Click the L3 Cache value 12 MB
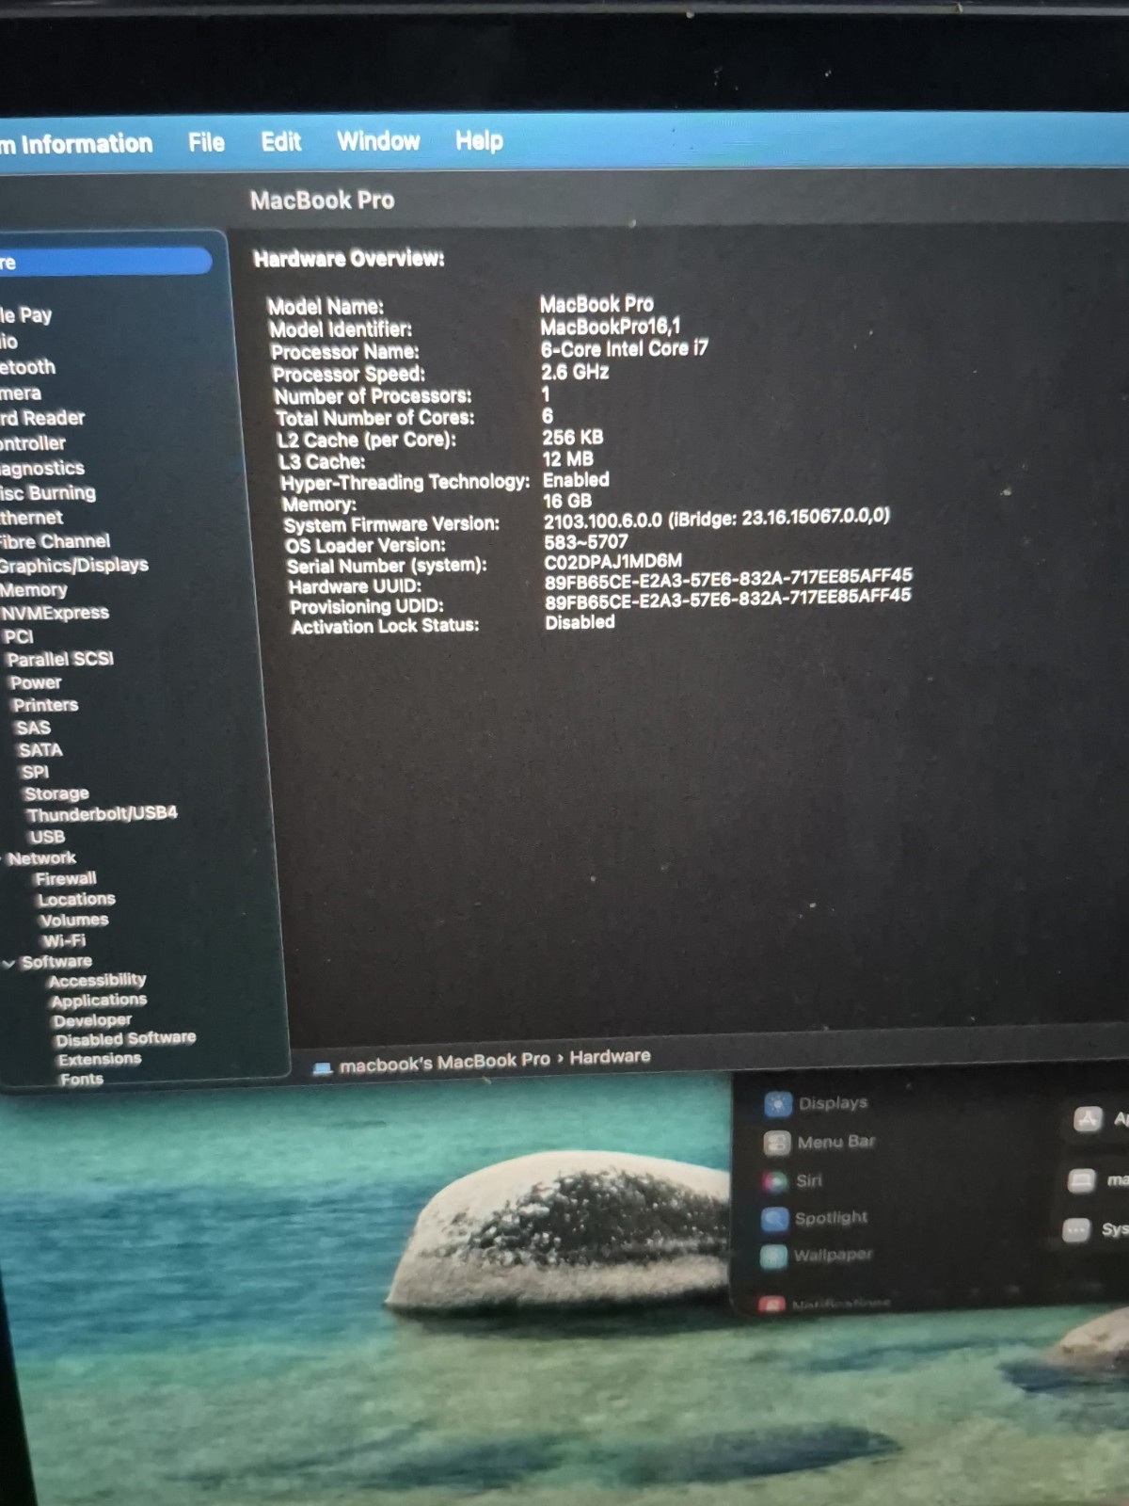 tap(567, 459)
